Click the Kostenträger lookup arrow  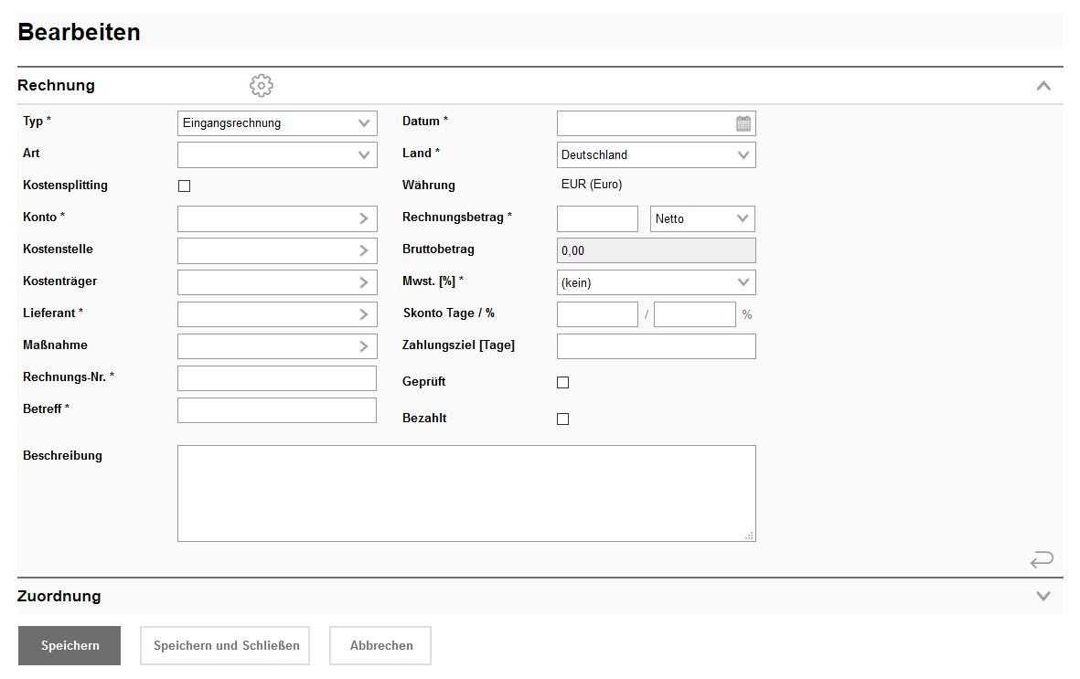pos(364,283)
